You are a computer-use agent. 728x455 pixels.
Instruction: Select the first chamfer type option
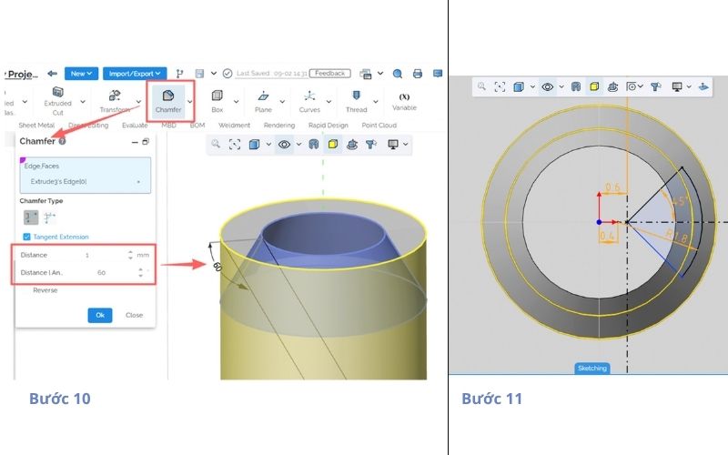tap(30, 217)
